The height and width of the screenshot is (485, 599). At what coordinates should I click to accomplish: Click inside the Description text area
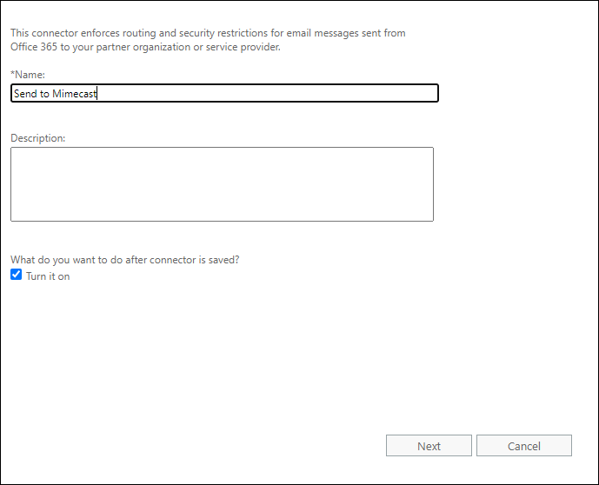(222, 183)
